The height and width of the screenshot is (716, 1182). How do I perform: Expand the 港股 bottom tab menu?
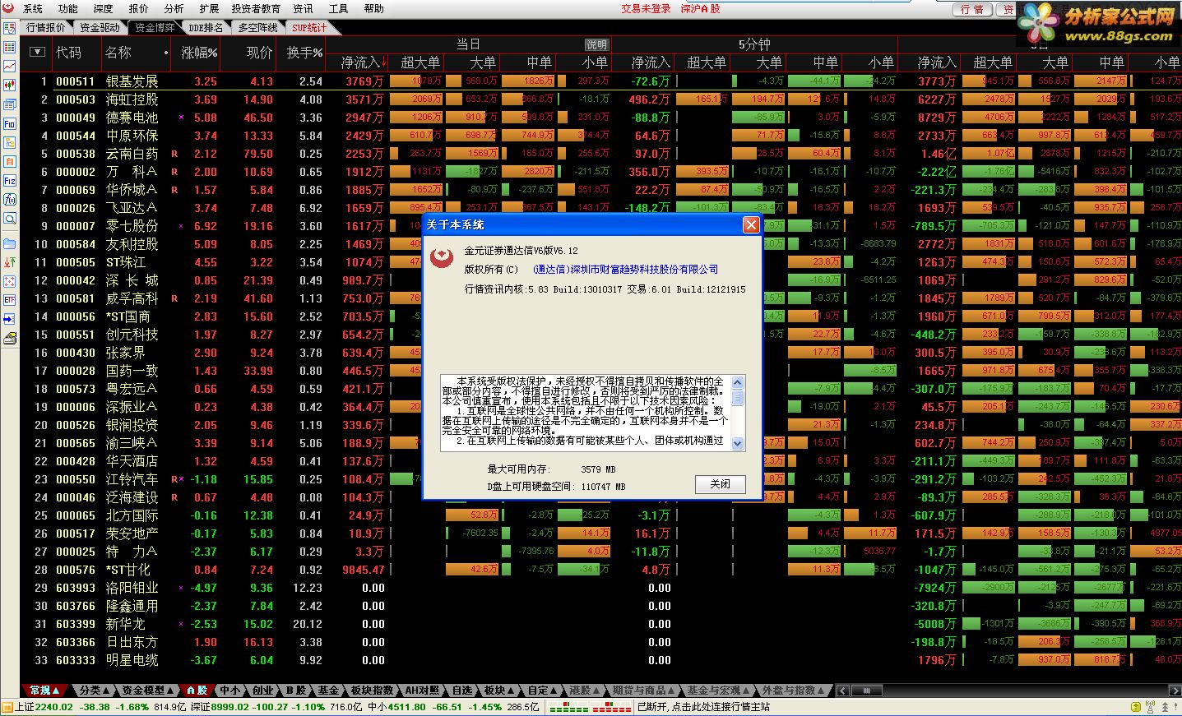[584, 691]
